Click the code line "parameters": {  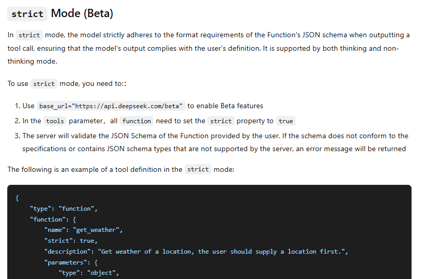tap(71, 262)
